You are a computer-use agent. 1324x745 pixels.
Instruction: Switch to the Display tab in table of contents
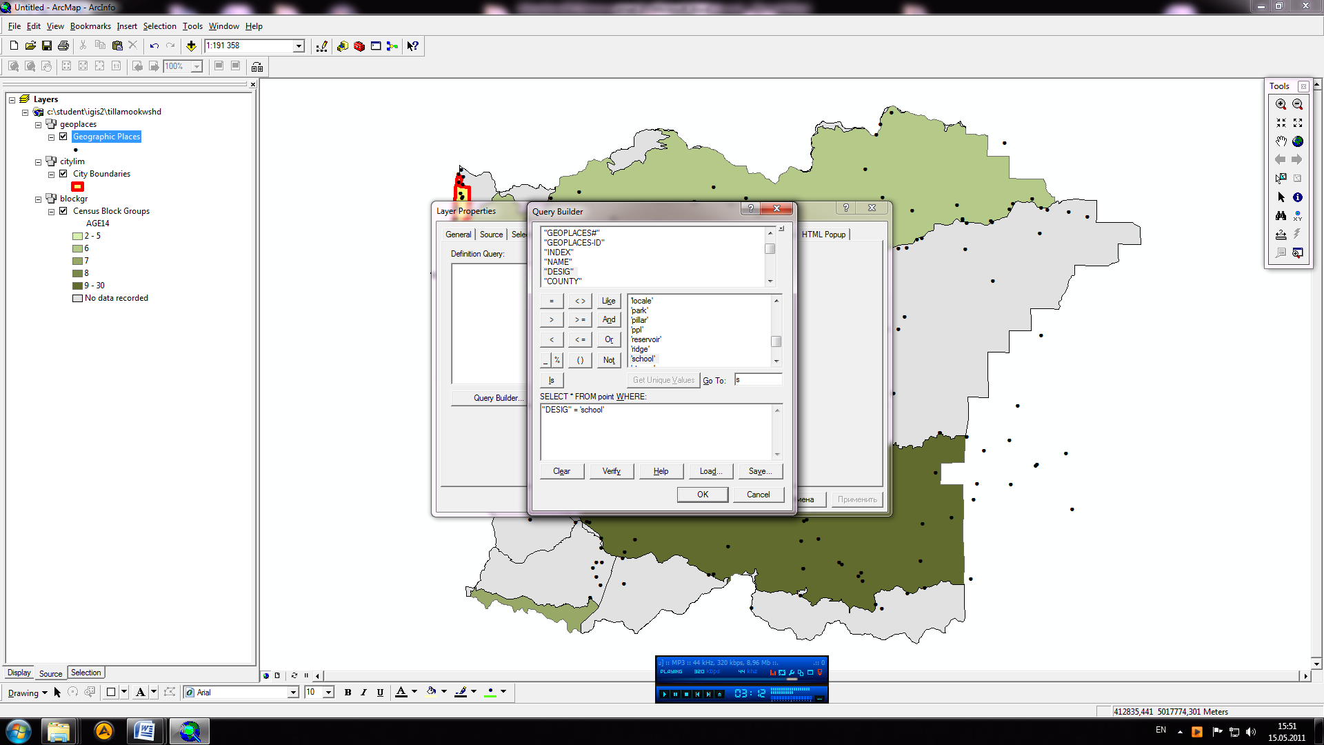tap(19, 673)
